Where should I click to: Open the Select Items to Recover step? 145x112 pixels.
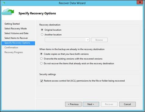coord(16,38)
